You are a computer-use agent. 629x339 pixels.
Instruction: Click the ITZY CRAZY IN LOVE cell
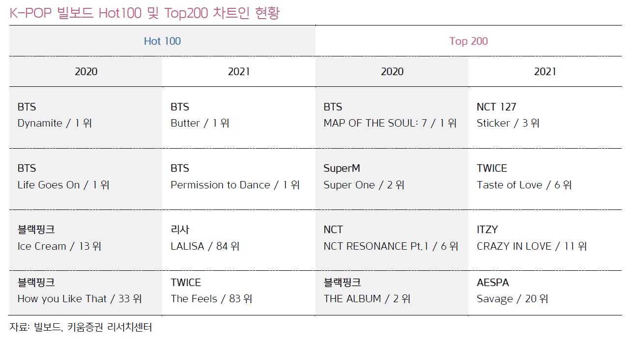(x=545, y=240)
